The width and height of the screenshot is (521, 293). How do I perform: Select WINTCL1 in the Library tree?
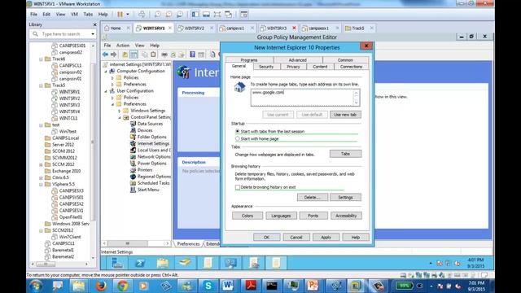point(68,118)
